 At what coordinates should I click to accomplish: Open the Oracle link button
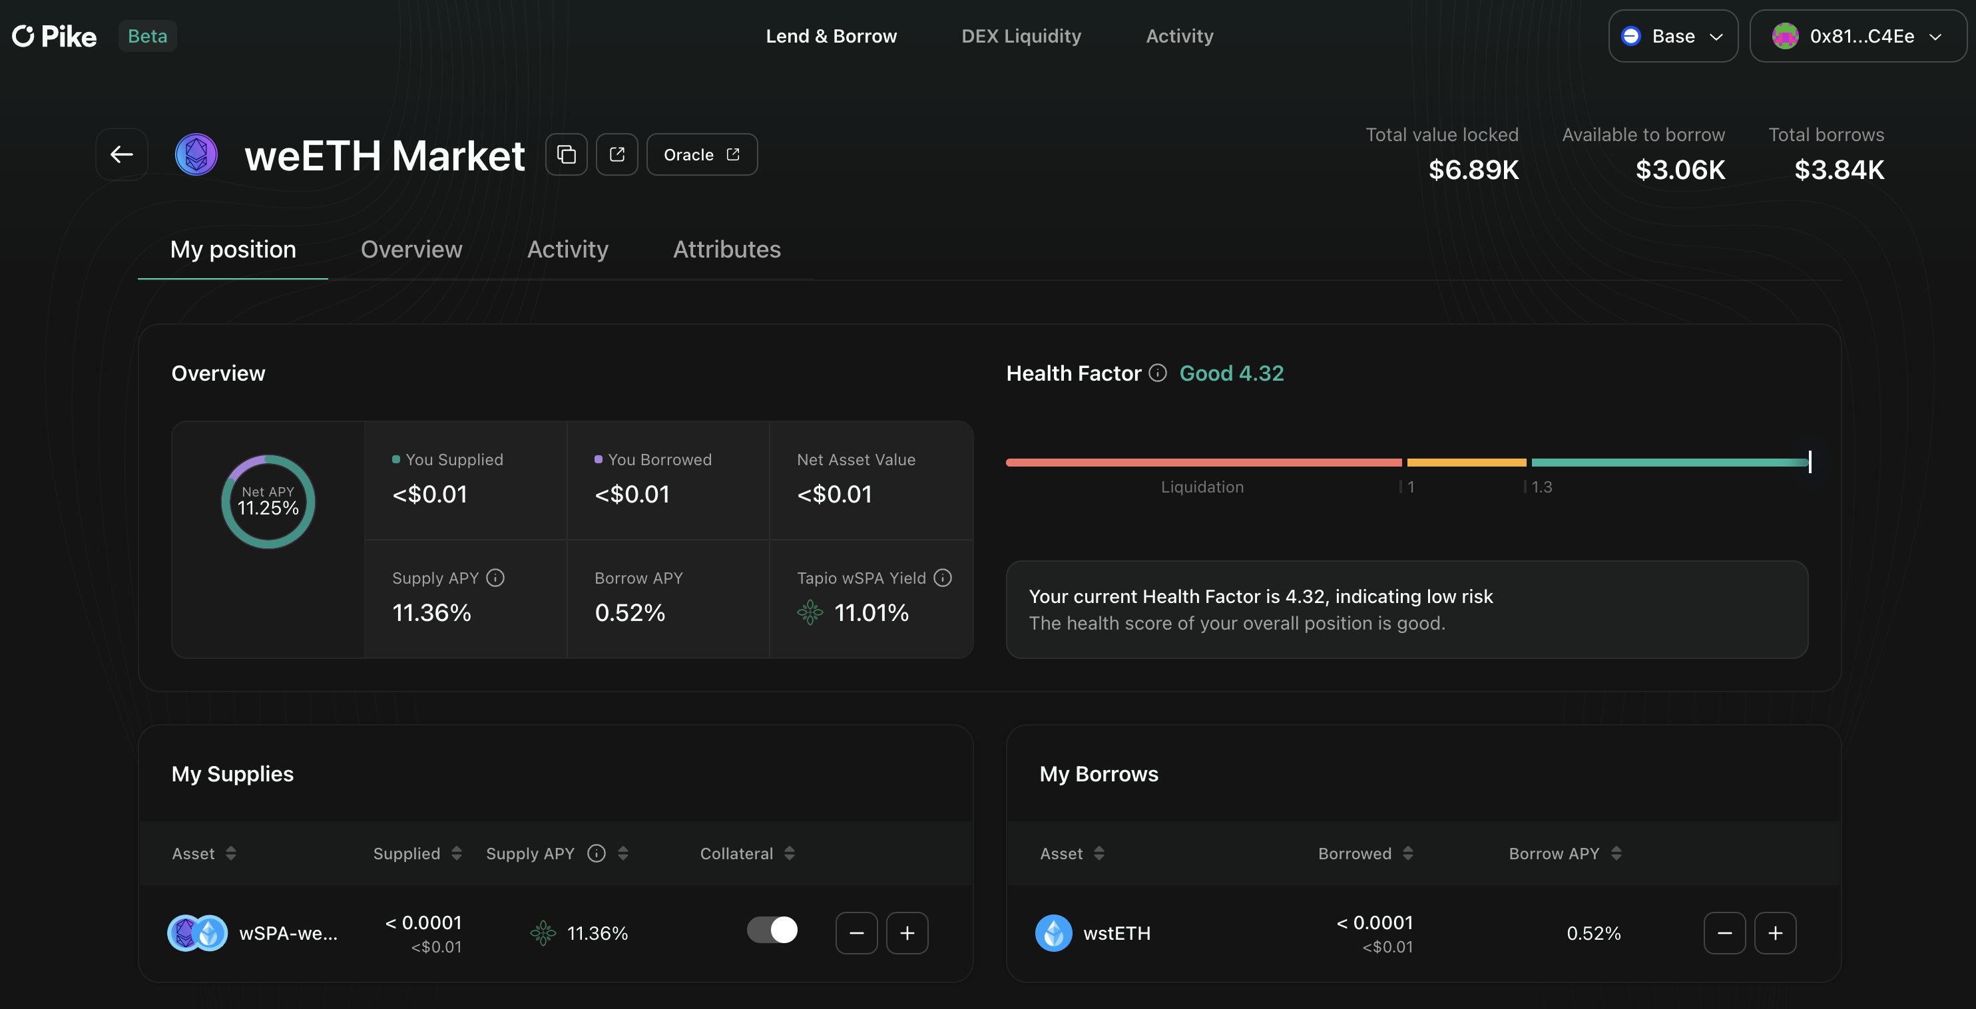click(x=701, y=155)
